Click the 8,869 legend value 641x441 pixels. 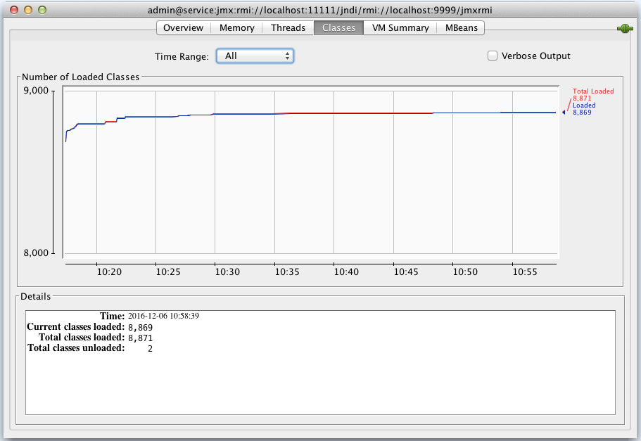pyautogui.click(x=582, y=112)
